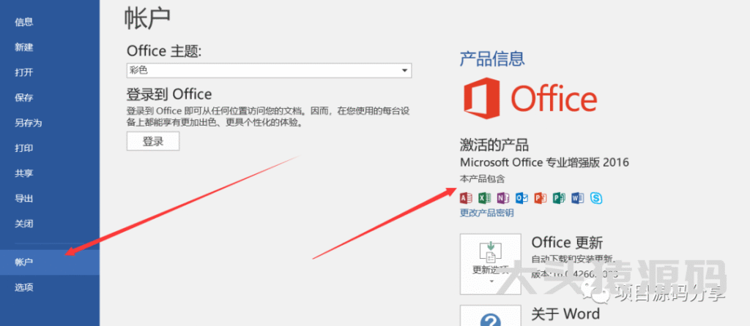Expand the Office 主题 dropdown
The height and width of the screenshot is (326, 750).
click(x=269, y=71)
